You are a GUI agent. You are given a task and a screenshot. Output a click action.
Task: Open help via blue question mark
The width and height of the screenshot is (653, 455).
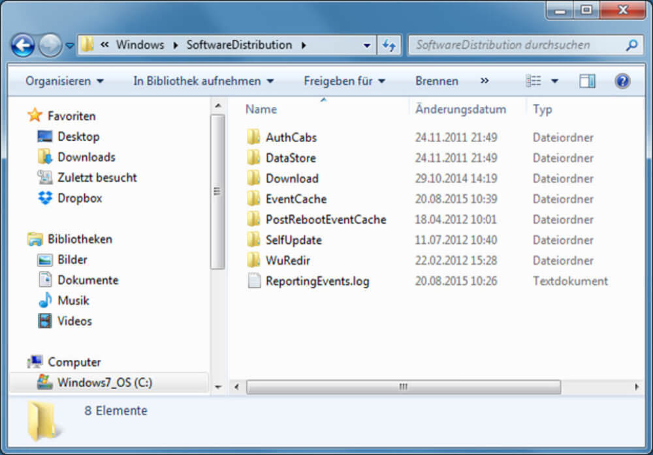[622, 81]
